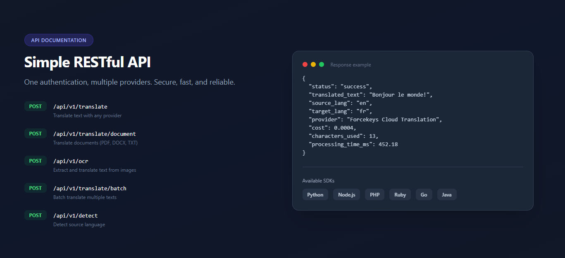Viewport: 565px width, 258px height.
Task: Click the "characters_used": 13 line
Action: tap(343, 136)
